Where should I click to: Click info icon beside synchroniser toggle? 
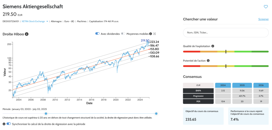[4, 124]
